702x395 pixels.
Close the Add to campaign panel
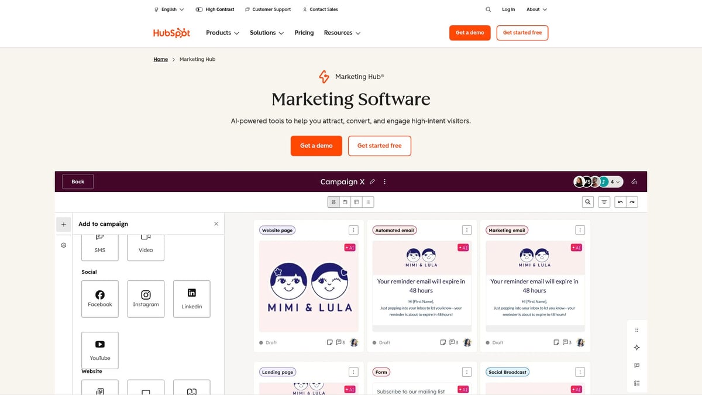point(216,224)
